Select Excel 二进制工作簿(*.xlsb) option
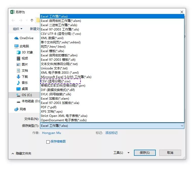This screenshot has height=169, width=194. (x=112, y=25)
